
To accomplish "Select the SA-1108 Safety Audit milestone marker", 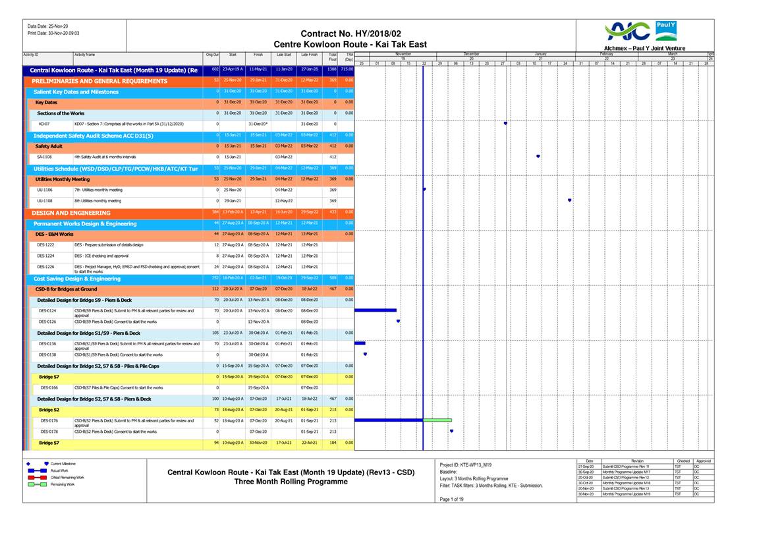I will coord(538,157).
